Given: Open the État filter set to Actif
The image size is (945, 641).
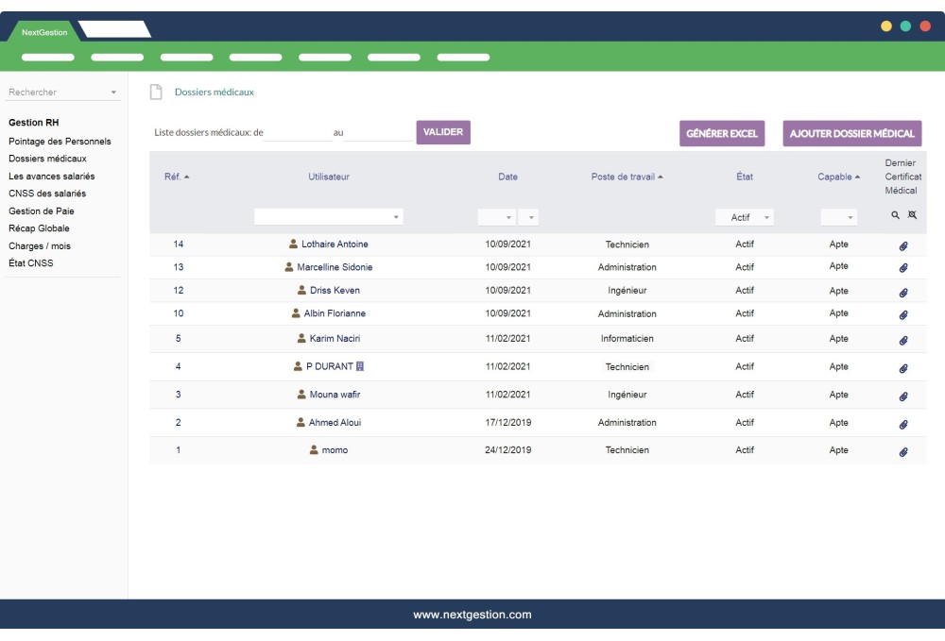Looking at the screenshot, I should [x=745, y=218].
